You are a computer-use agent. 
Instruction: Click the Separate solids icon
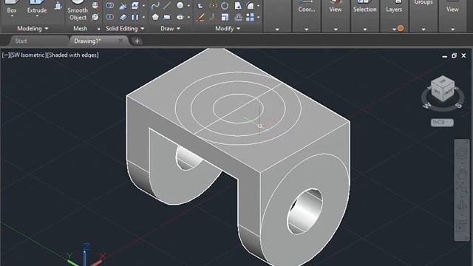click(135, 17)
